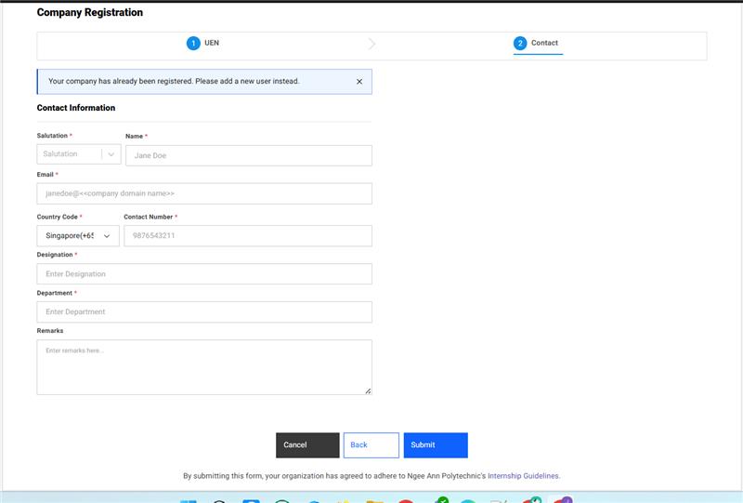Screen dimensions: 743x503
Task: Focus the Enter Department field
Action: (204, 312)
